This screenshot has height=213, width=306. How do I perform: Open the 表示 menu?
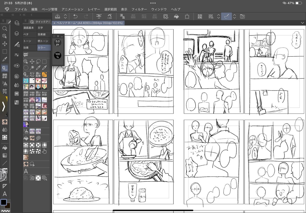tap(124, 9)
